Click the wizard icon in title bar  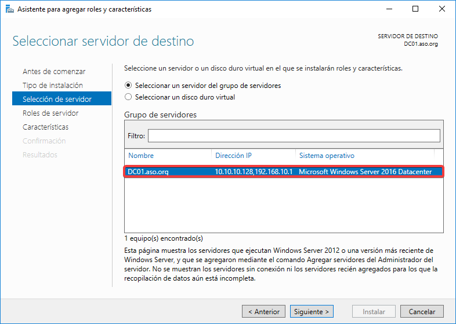pos(9,9)
